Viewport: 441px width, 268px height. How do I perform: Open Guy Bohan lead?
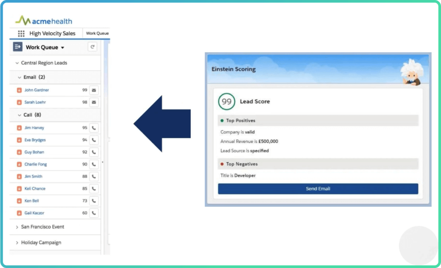click(x=34, y=152)
